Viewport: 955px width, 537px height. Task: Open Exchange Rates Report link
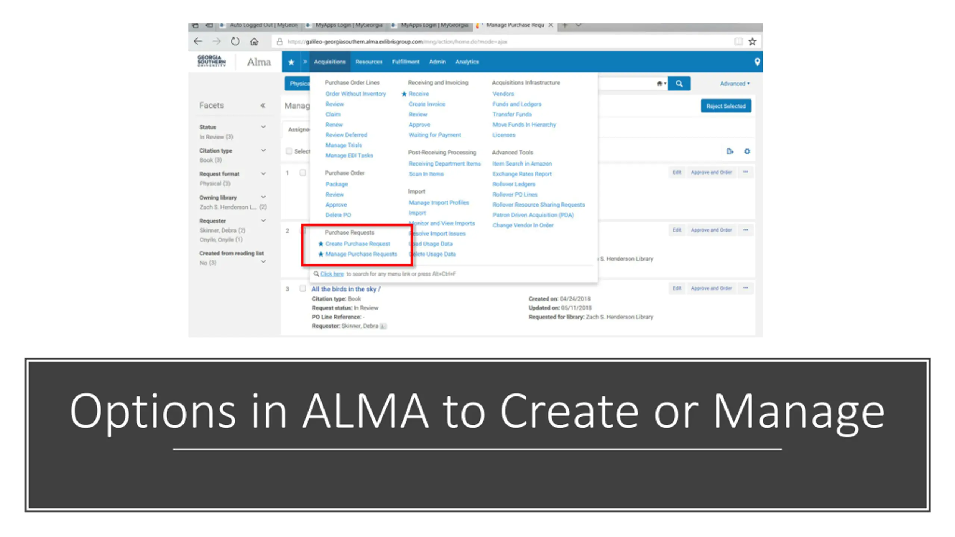[522, 174]
